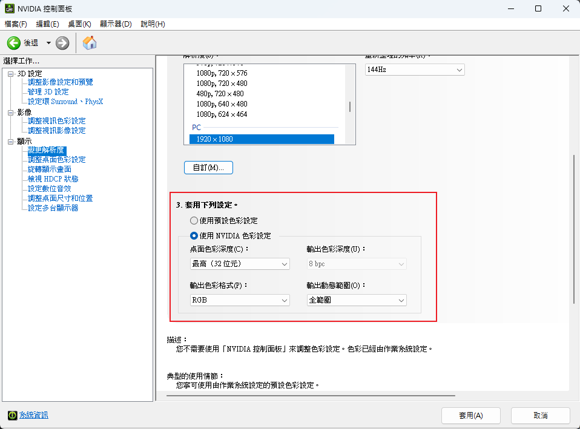Click the 取消 cancel button

541,416
